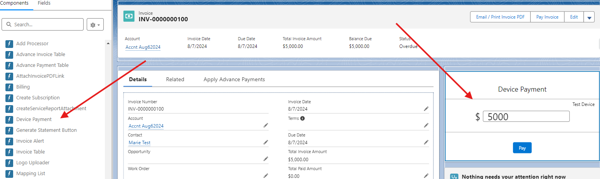Click the Device Payment amount input field
Viewport: 600px width, 179px height.
click(x=526, y=117)
